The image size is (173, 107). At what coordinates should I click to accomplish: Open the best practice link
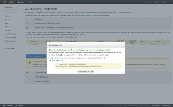point(161,64)
